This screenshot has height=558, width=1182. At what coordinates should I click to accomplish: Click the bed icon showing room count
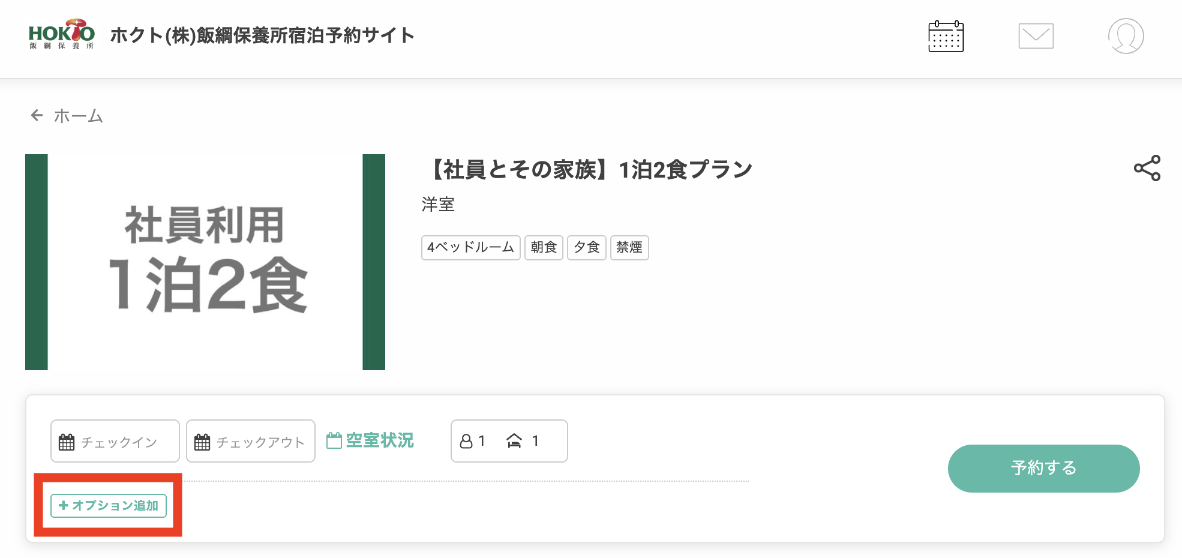pos(515,441)
